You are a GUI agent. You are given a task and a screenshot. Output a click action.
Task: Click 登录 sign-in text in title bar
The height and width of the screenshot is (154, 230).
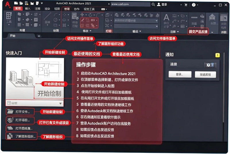[x=164, y=5]
